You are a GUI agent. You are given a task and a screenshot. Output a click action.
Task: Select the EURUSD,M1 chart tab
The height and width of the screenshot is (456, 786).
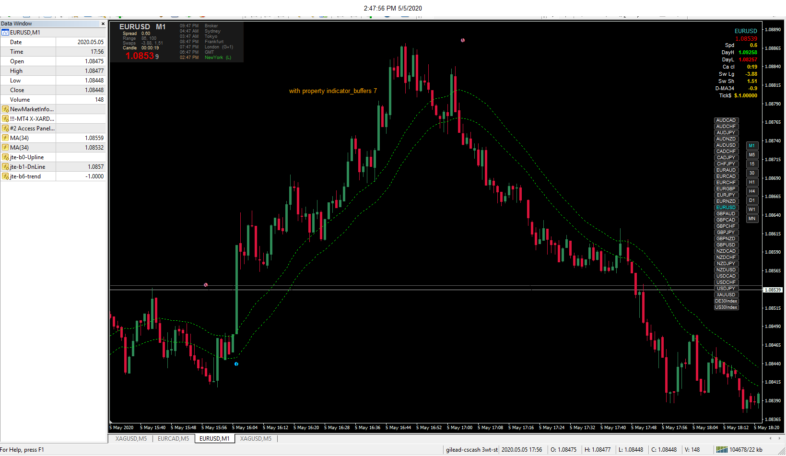tap(214, 439)
